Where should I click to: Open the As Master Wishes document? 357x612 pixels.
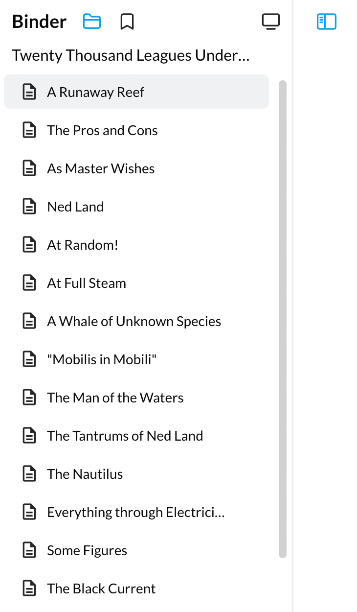101,168
